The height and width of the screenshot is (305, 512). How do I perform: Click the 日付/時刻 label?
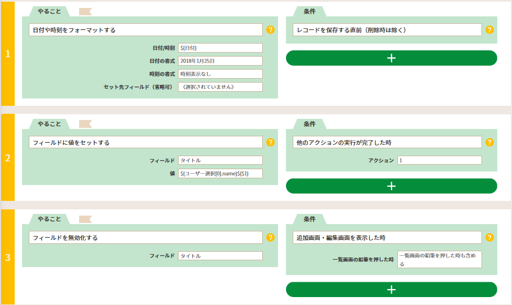coord(163,48)
